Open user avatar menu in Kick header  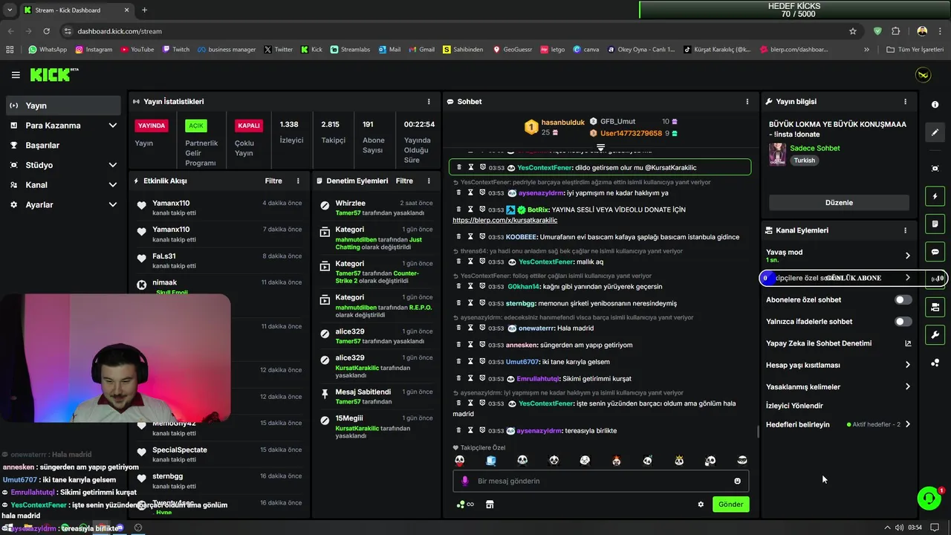click(923, 75)
